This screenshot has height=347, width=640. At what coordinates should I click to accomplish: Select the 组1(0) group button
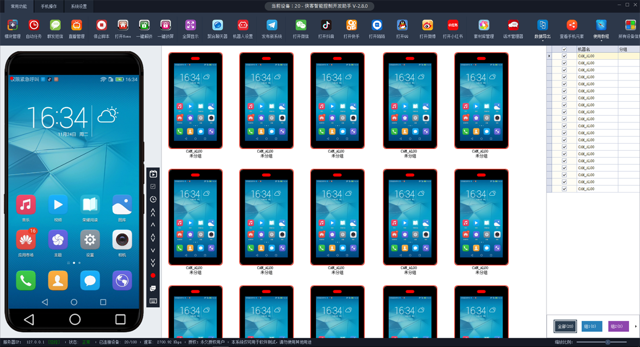coord(592,326)
